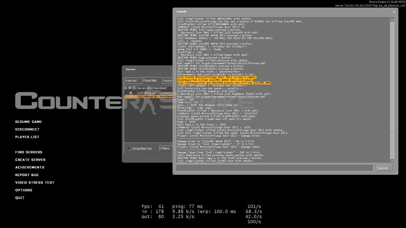Launch the Video Stress Test menu item
The width and height of the screenshot is (406, 228).
pos(35,183)
